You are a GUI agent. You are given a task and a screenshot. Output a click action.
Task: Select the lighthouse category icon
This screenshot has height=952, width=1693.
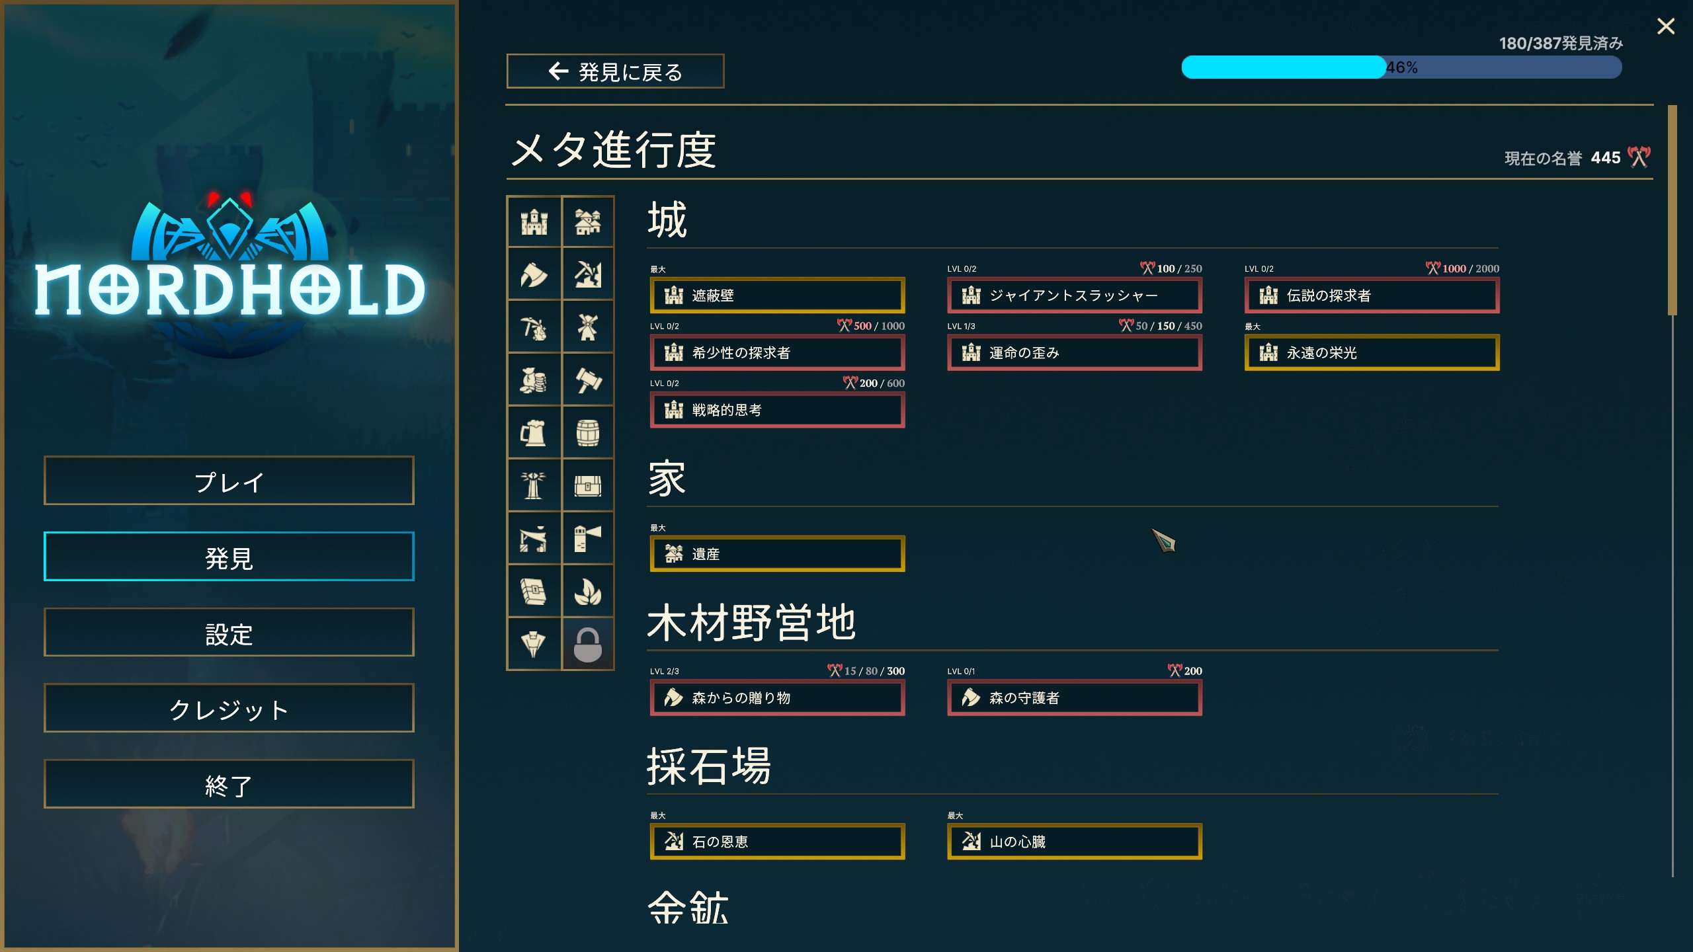pyautogui.click(x=587, y=539)
